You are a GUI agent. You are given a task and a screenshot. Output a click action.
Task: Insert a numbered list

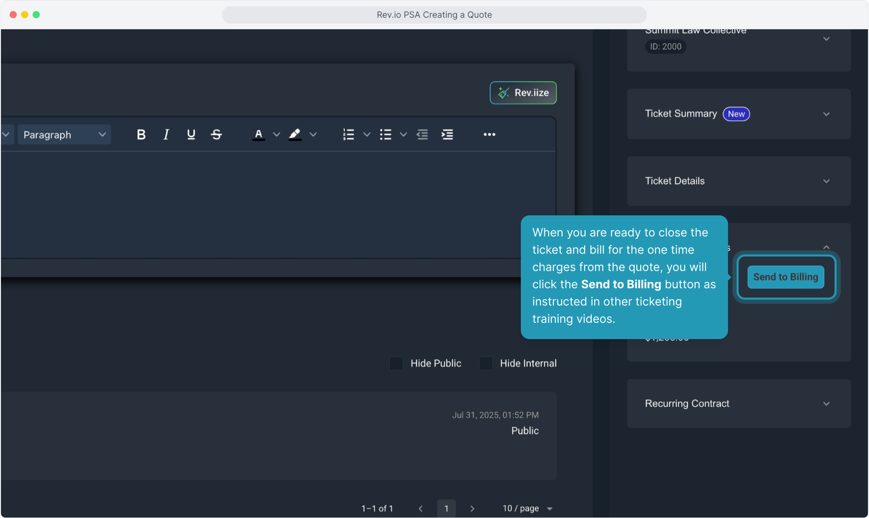click(349, 135)
